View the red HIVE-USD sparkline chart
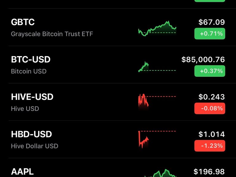The width and height of the screenshot is (236, 177). (157, 102)
